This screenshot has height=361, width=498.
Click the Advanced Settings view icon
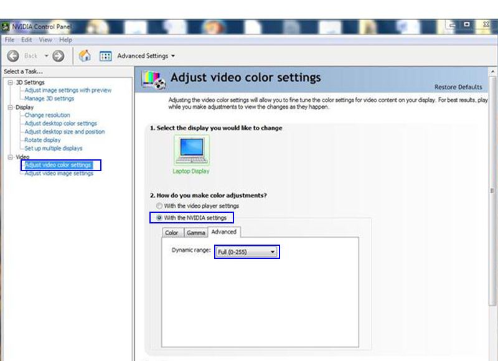tap(106, 56)
